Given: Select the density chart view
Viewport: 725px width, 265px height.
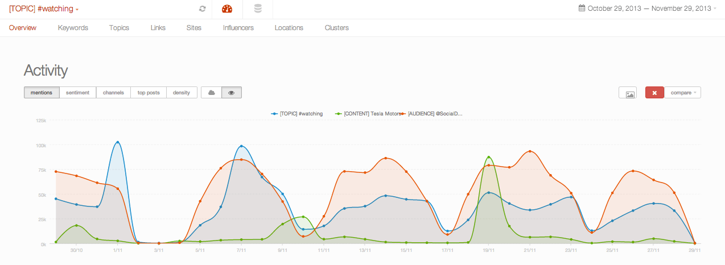Looking at the screenshot, I should coord(182,93).
